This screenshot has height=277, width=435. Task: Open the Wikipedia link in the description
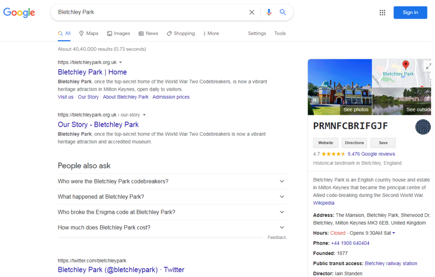(324, 203)
